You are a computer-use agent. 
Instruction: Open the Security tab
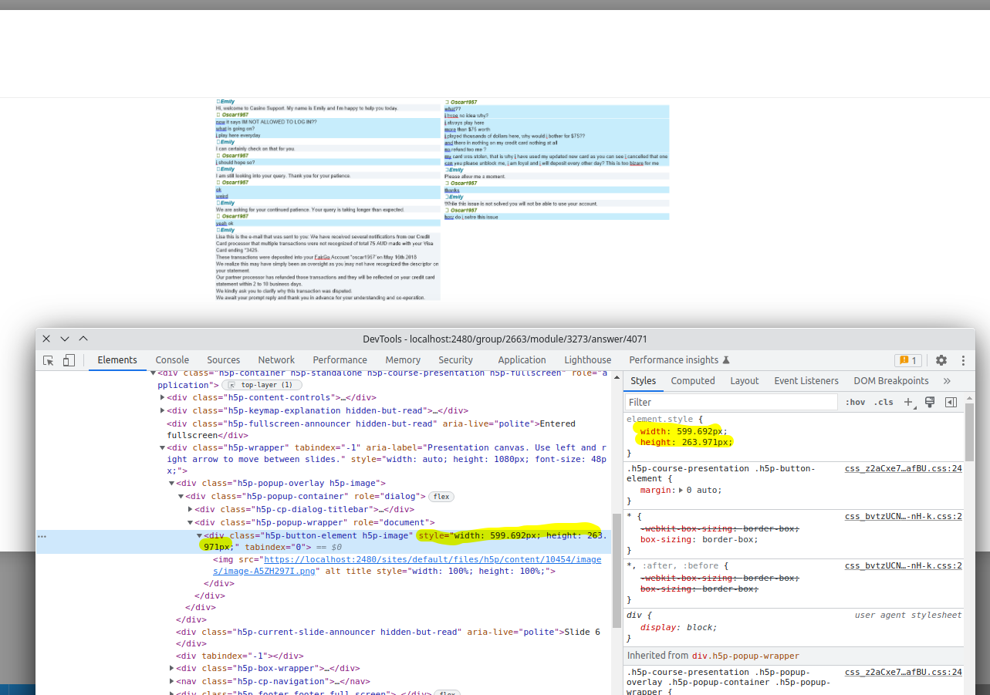(x=455, y=360)
